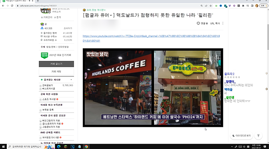Click the bookmark star icon in address bar
This screenshot has width=269, height=149.
click(210, 6)
